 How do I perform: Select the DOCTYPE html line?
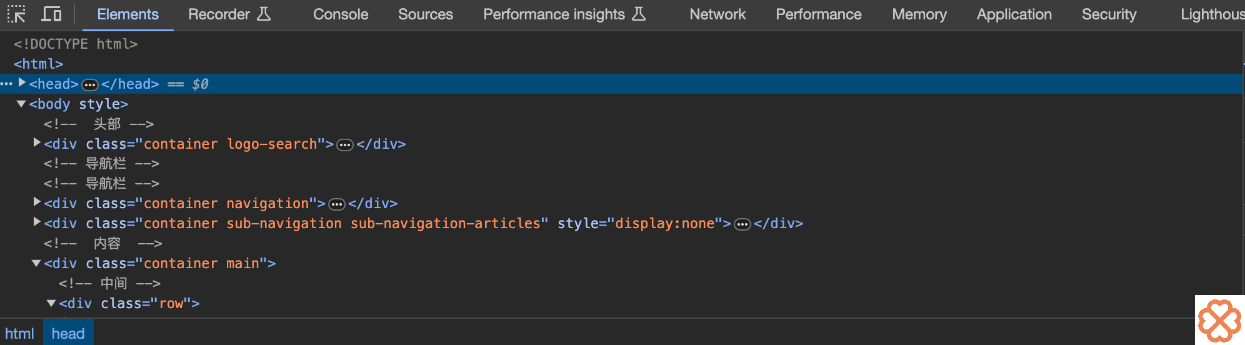click(76, 44)
